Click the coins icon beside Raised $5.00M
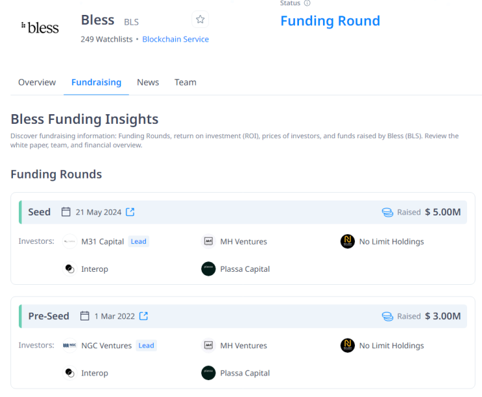The height and width of the screenshot is (397, 482). pos(387,212)
